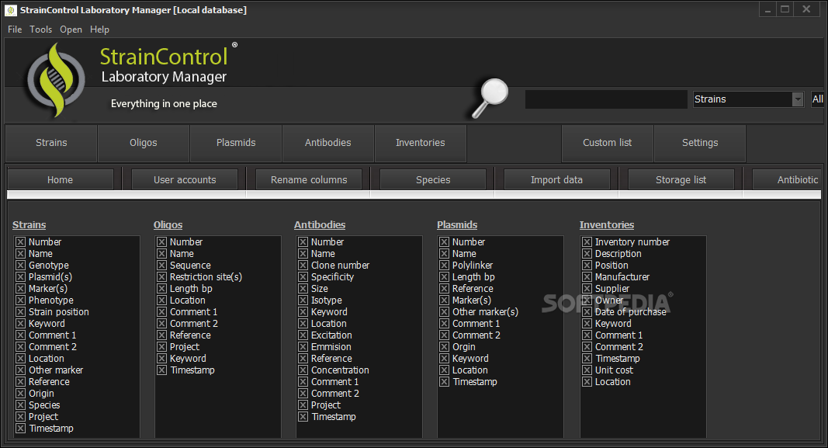Toggle Inventory number checkbox

pos(587,242)
